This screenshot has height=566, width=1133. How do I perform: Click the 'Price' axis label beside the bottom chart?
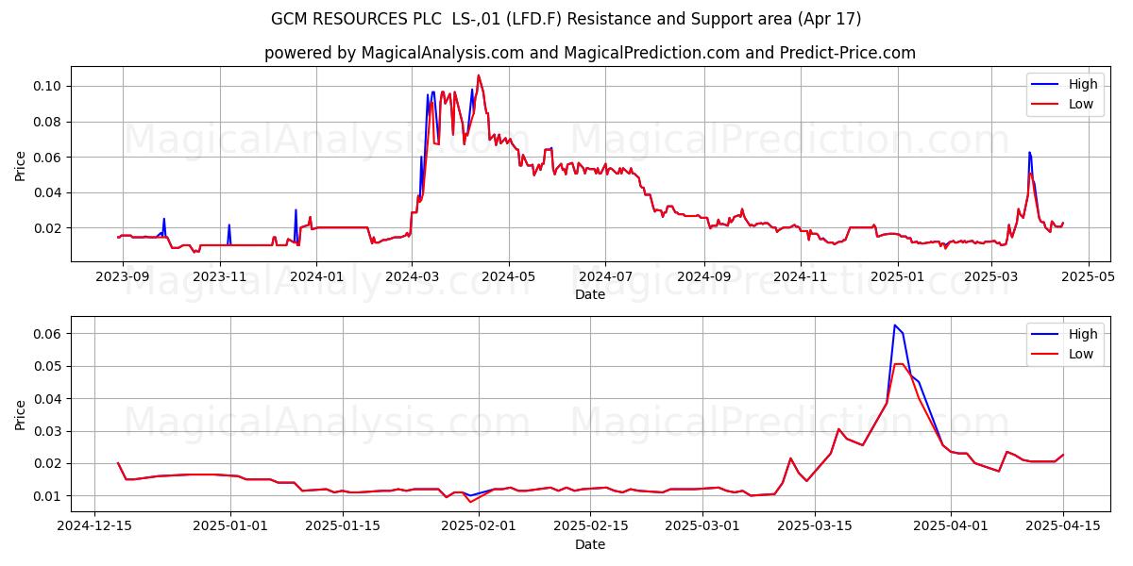(21, 415)
